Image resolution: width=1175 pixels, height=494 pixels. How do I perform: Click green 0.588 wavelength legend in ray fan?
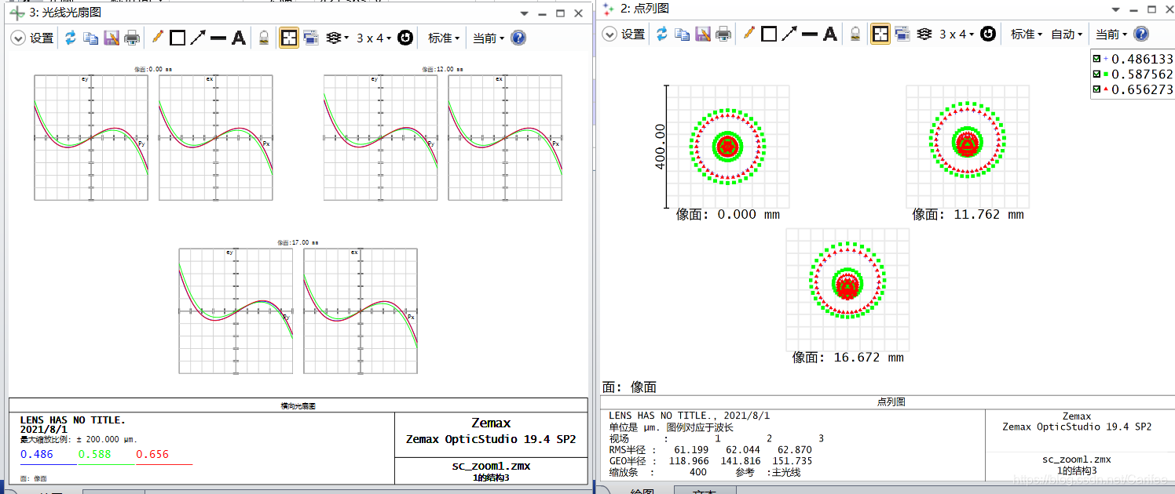94,454
